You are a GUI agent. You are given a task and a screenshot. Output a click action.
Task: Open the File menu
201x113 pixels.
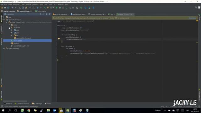tap(2, 4)
